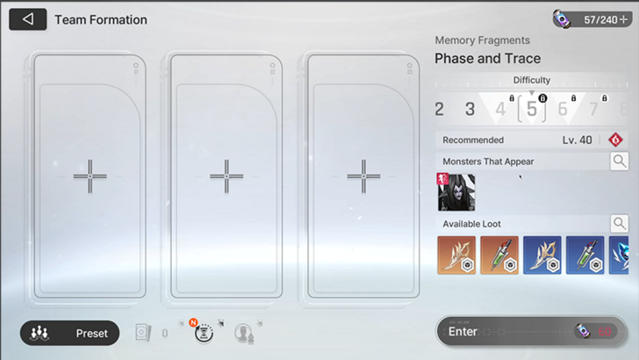Click the Difficulty ruler slider bar

click(531, 85)
